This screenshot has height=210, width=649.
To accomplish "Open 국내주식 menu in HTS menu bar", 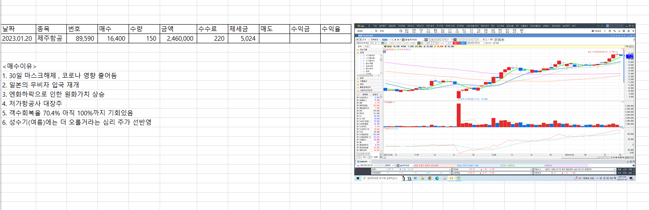I will click(x=411, y=26).
